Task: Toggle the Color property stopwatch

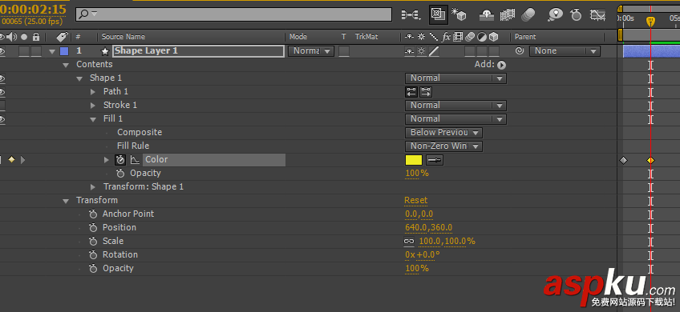Action: pyautogui.click(x=120, y=160)
